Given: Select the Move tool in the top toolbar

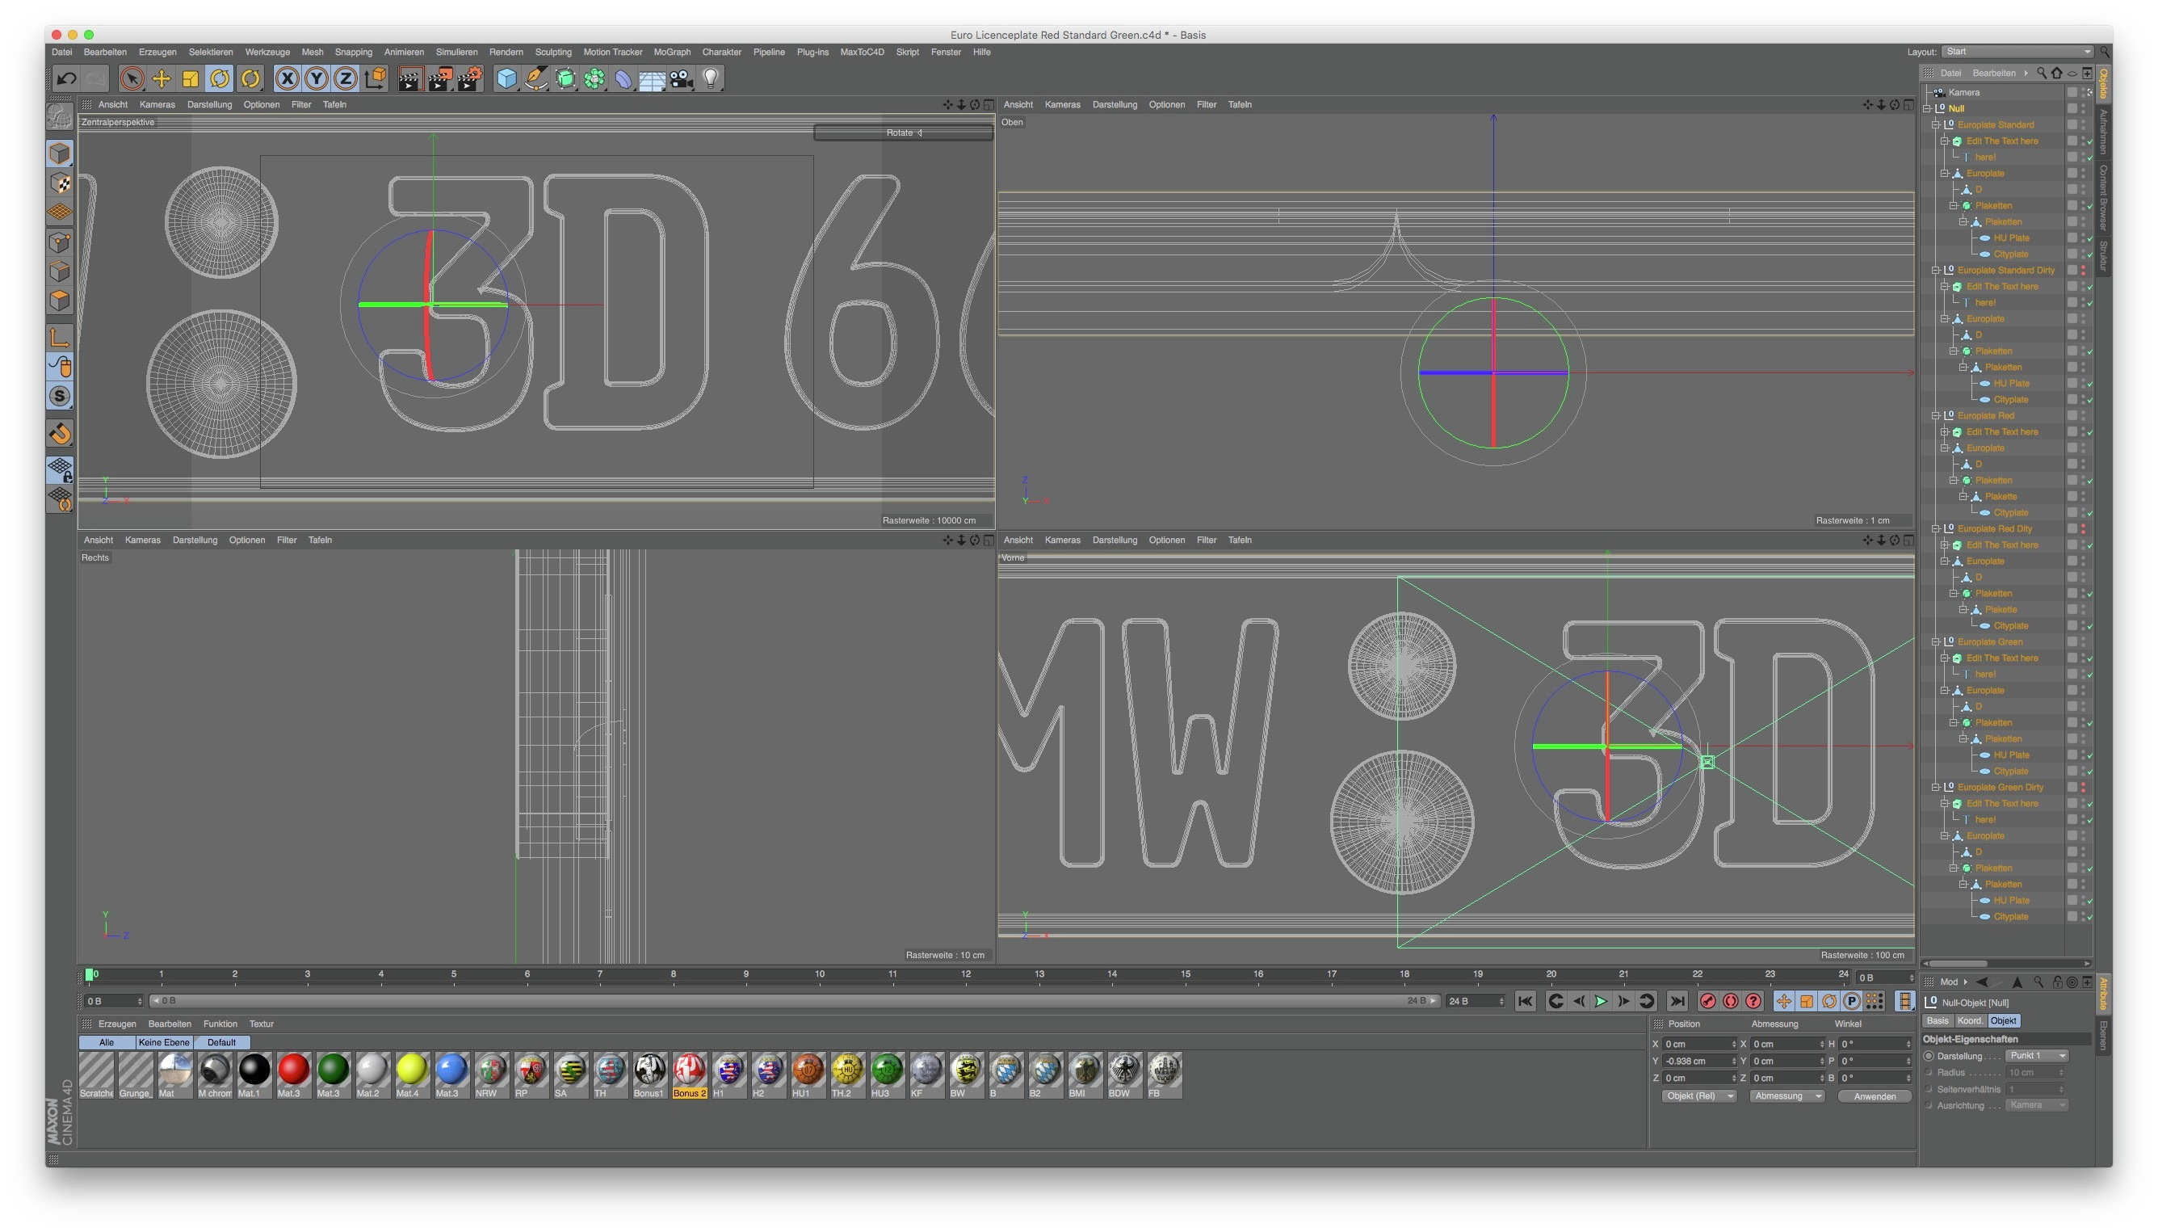Looking at the screenshot, I should [161, 78].
